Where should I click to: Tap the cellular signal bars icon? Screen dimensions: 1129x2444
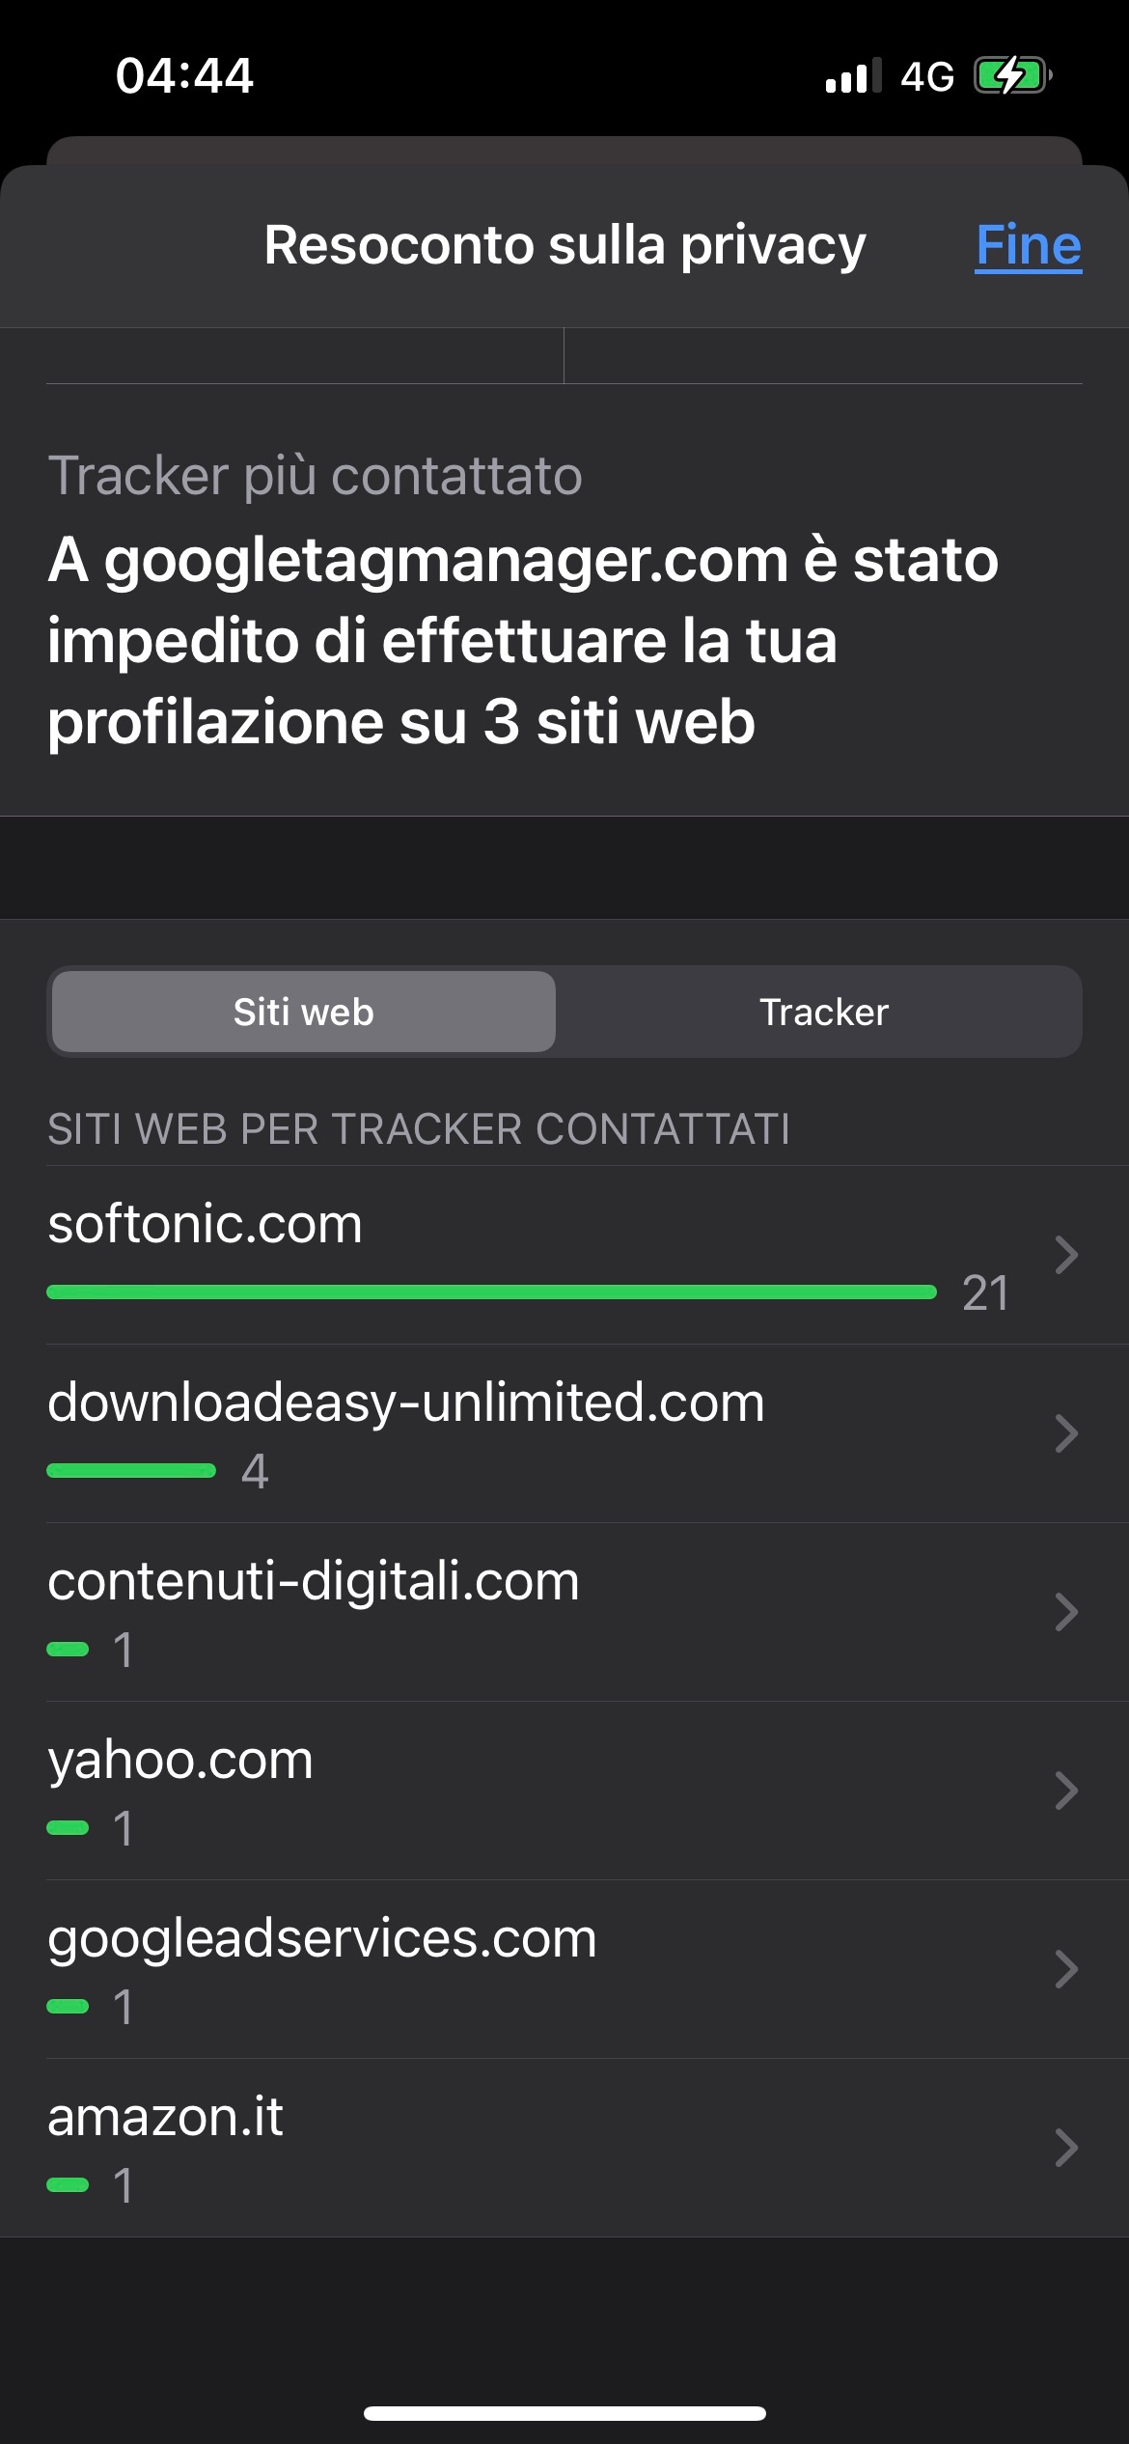click(x=852, y=75)
